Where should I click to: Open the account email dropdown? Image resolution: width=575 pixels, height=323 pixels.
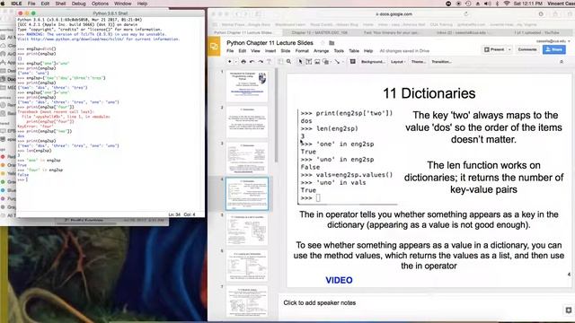(x=553, y=41)
